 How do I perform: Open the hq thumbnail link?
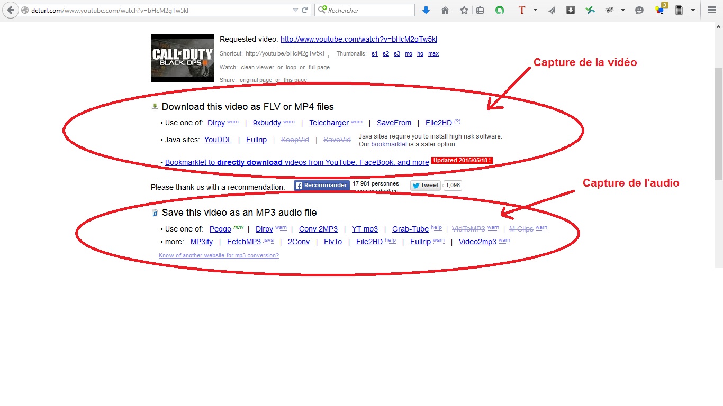(x=420, y=54)
